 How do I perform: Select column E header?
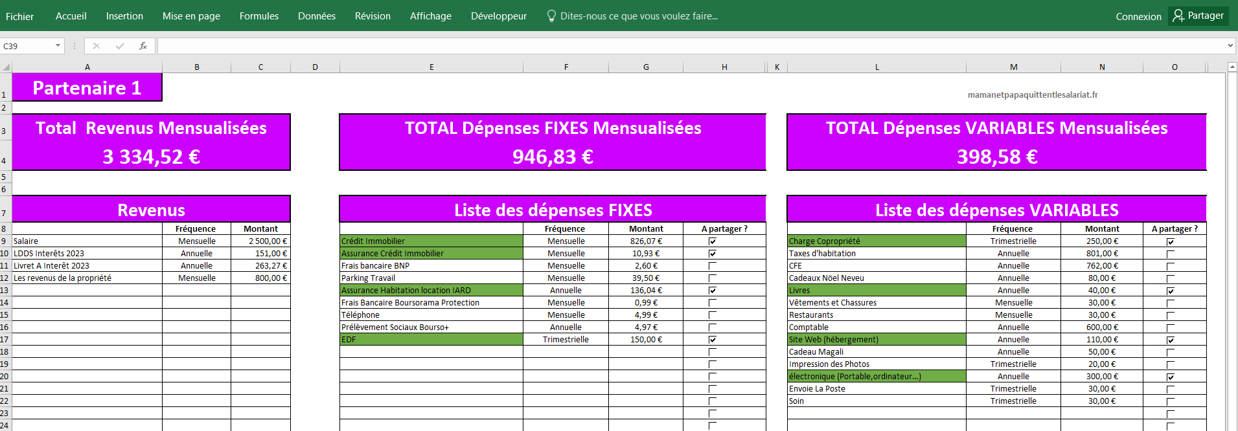tap(431, 67)
